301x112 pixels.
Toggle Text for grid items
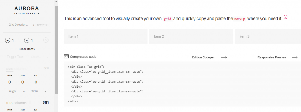coord(15,57)
